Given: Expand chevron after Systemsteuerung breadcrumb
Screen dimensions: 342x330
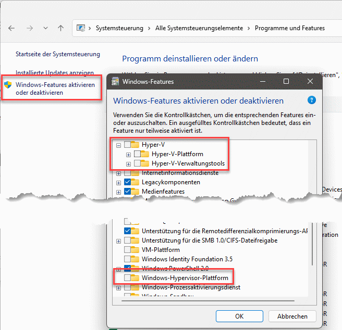Looking at the screenshot, I should click(149, 28).
